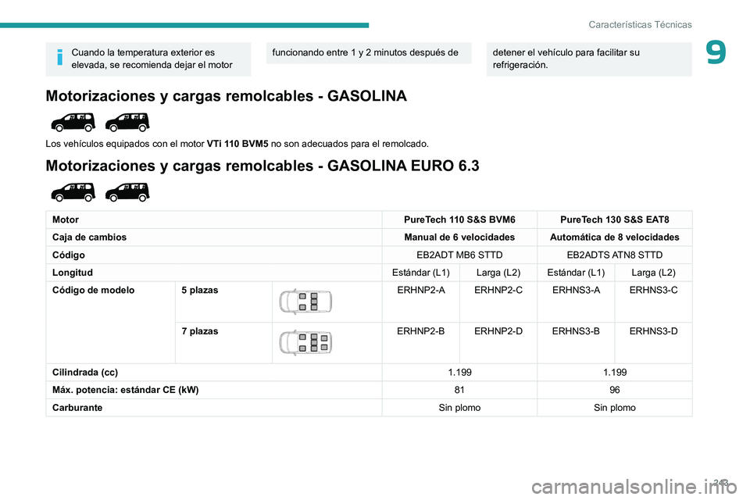Click 'Máx. potencia: estándar CE (kW)' label
The height and width of the screenshot is (500, 750).
[x=125, y=390]
